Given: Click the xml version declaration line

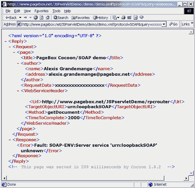Looking at the screenshot, I should [55, 36].
